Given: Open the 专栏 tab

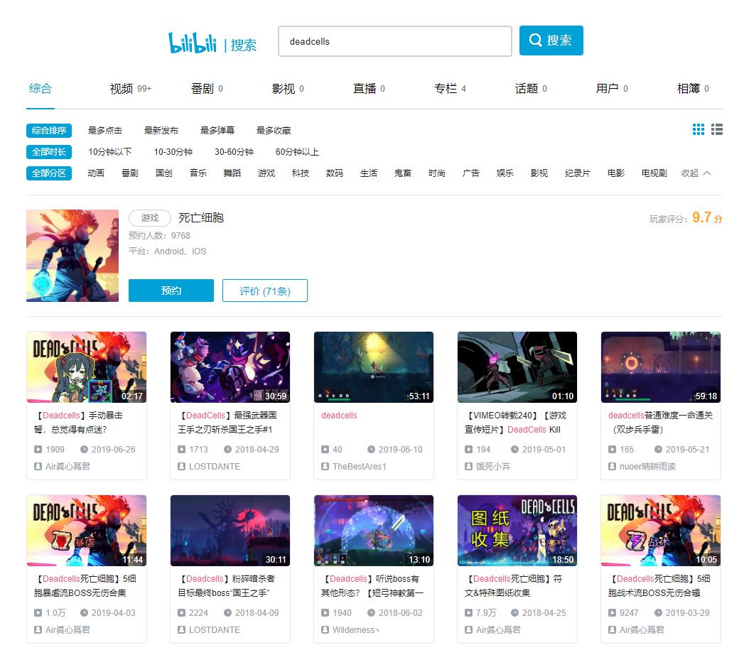Looking at the screenshot, I should click(451, 89).
